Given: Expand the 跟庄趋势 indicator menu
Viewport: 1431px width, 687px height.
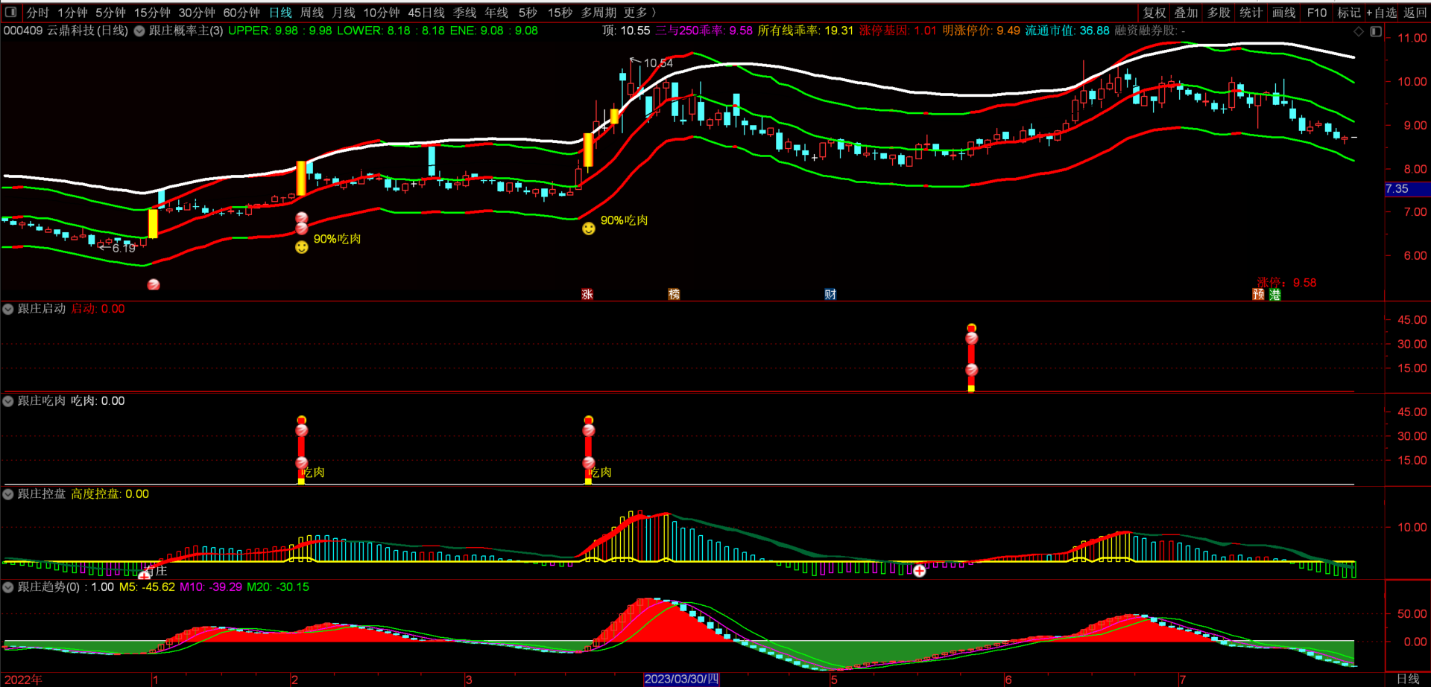Looking at the screenshot, I should coord(8,587).
